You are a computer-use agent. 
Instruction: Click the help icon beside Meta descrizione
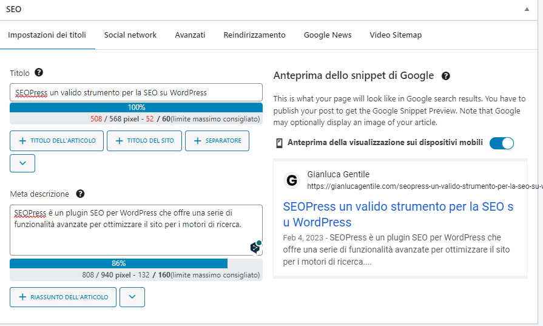[80, 194]
